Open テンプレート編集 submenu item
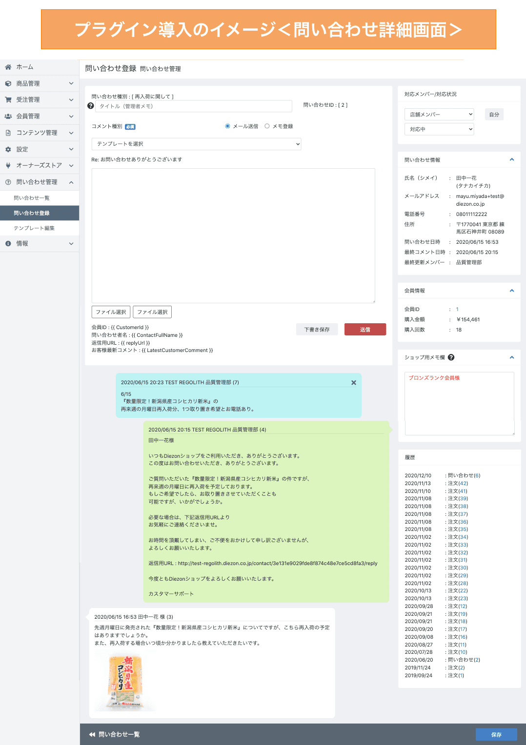The height and width of the screenshot is (745, 526). (x=40, y=228)
